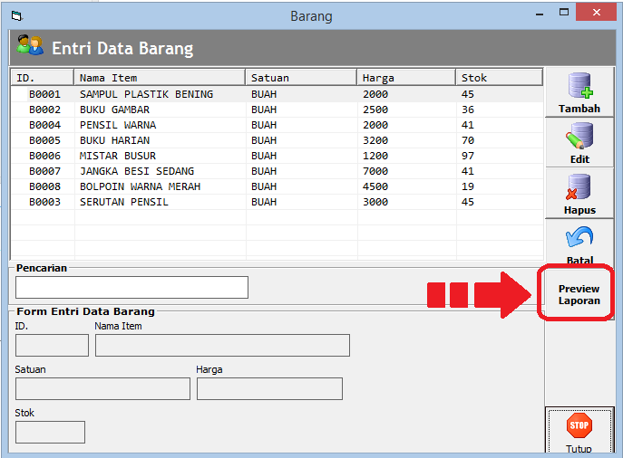This screenshot has height=458, width=623.
Task: Focus the ID. entry field
Action: tap(52, 345)
